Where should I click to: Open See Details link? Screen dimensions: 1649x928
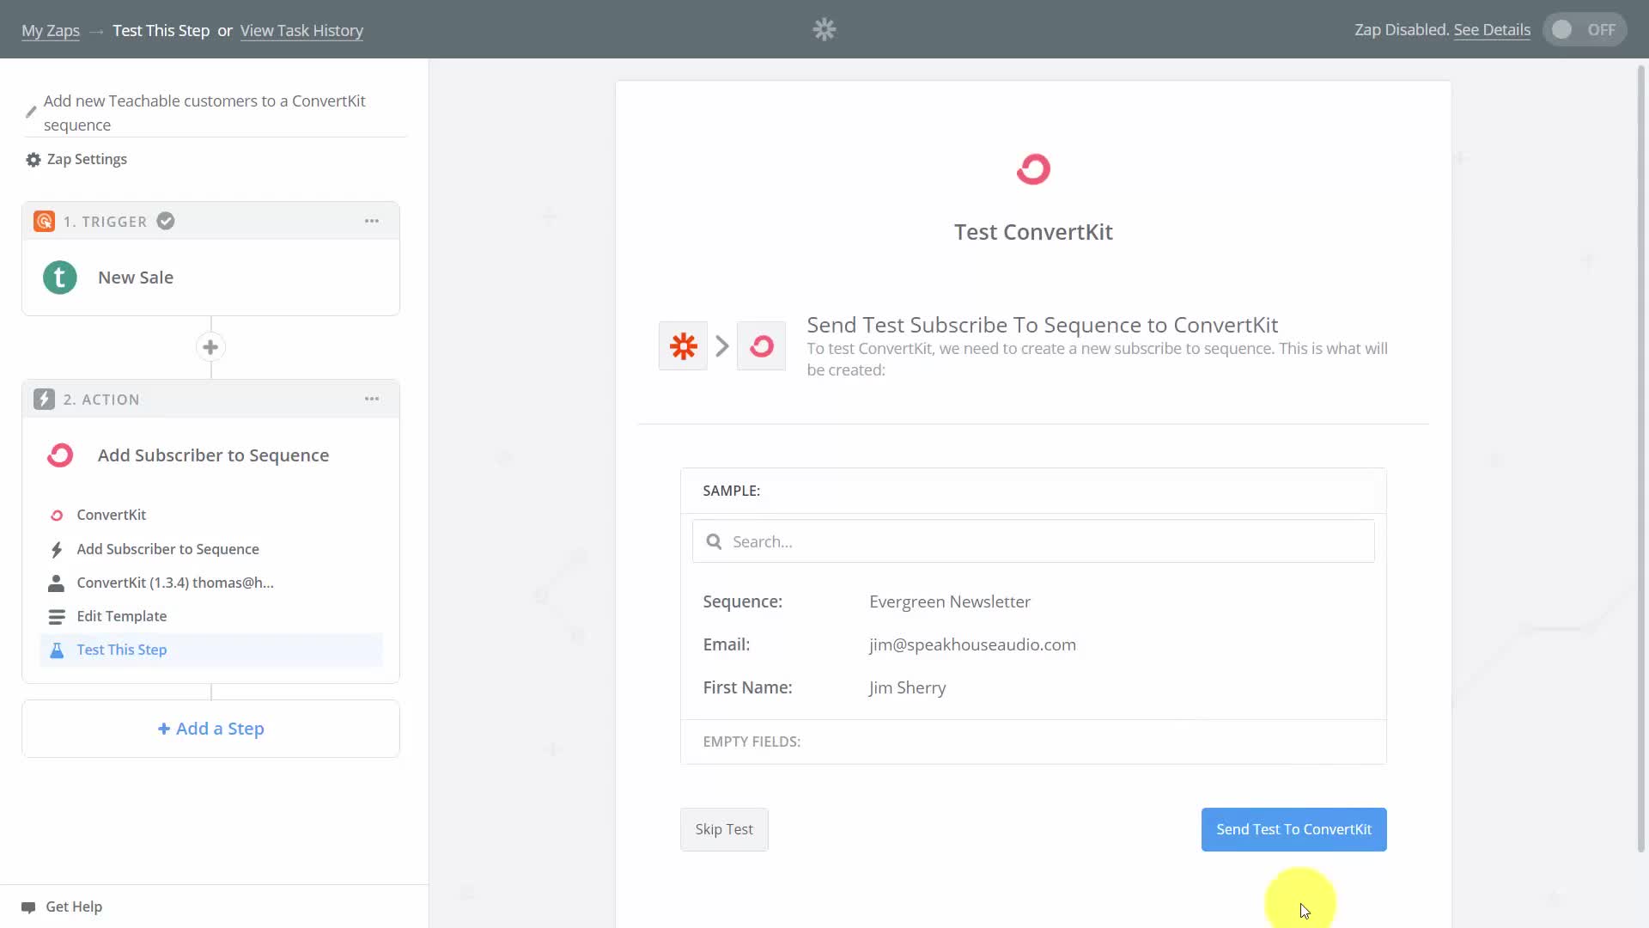pyautogui.click(x=1492, y=29)
